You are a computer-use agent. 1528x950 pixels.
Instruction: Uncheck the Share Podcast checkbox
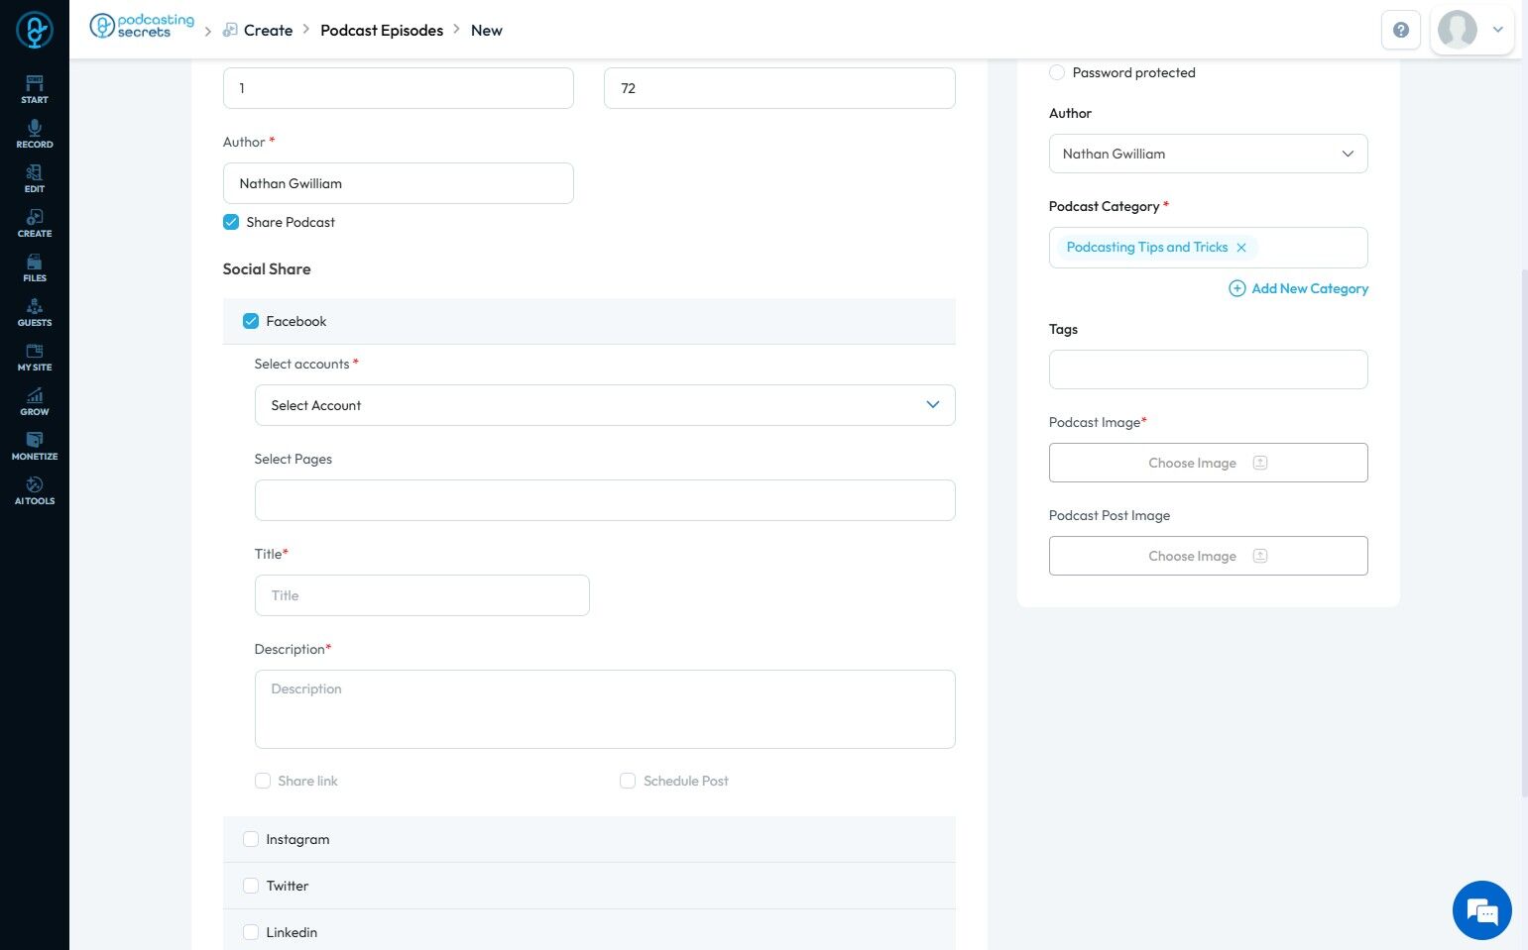231,222
